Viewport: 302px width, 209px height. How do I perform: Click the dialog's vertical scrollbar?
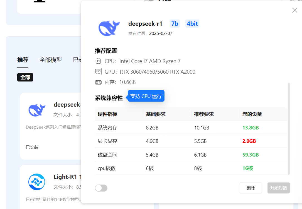point(289,128)
